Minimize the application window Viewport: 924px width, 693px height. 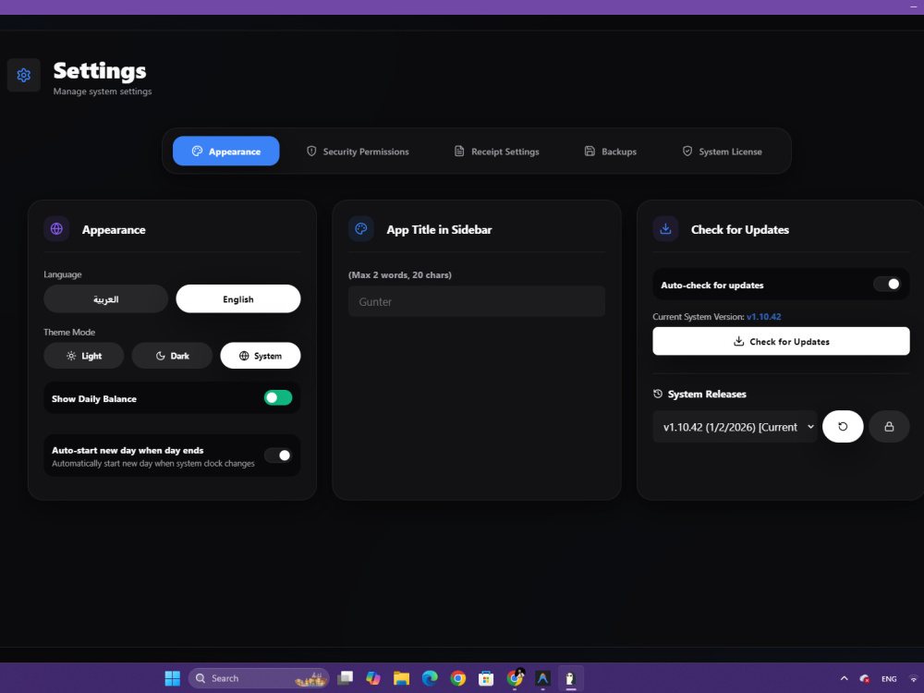(914, 6)
